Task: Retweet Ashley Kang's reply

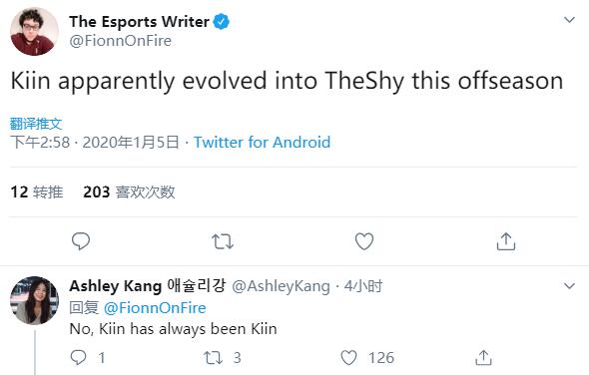Action: pos(213,357)
